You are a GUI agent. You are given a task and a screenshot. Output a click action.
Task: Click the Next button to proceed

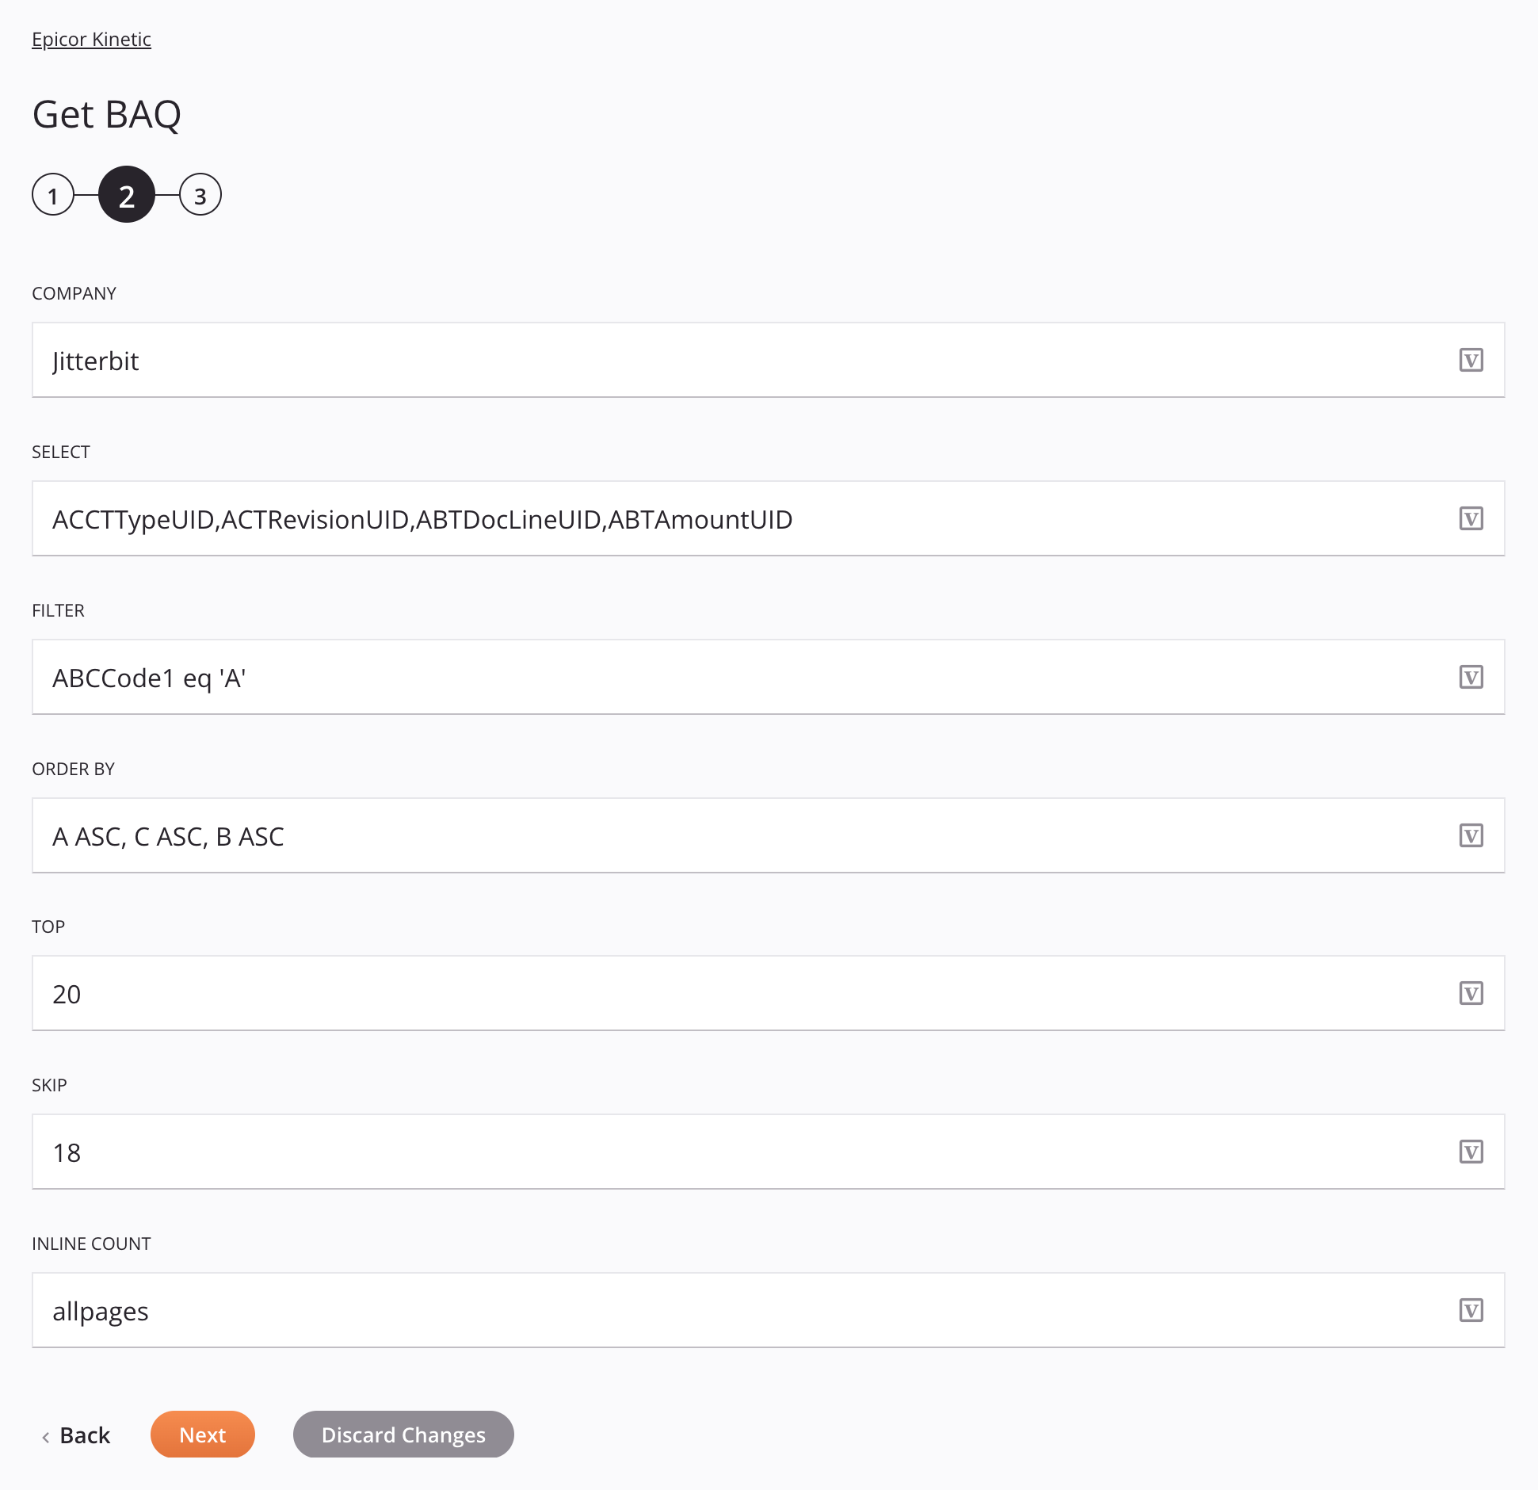(202, 1434)
